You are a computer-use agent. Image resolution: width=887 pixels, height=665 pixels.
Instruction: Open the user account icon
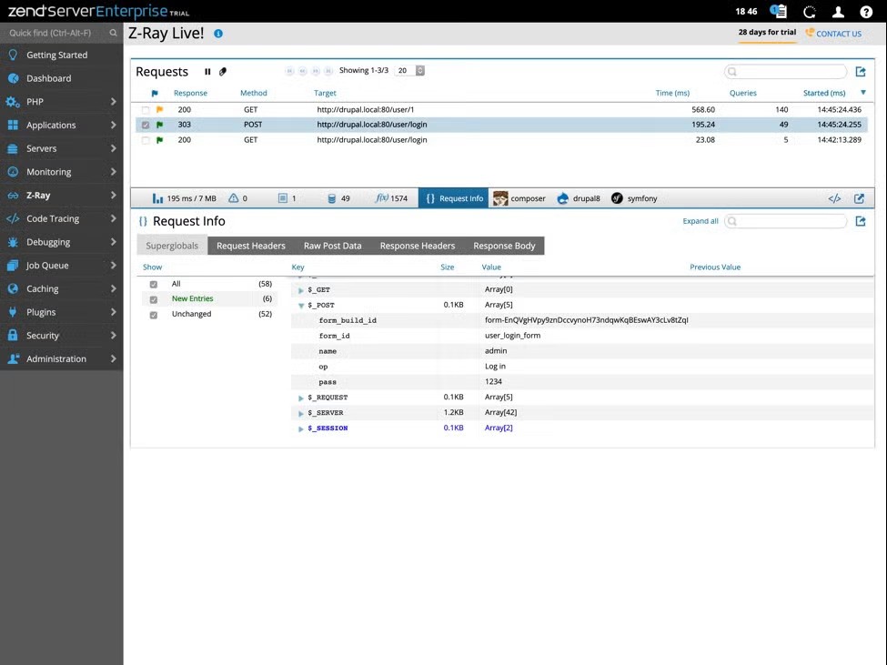(838, 11)
